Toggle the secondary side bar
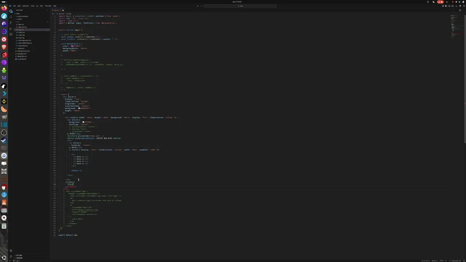Image resolution: width=466 pixels, height=262 pixels. point(453,6)
